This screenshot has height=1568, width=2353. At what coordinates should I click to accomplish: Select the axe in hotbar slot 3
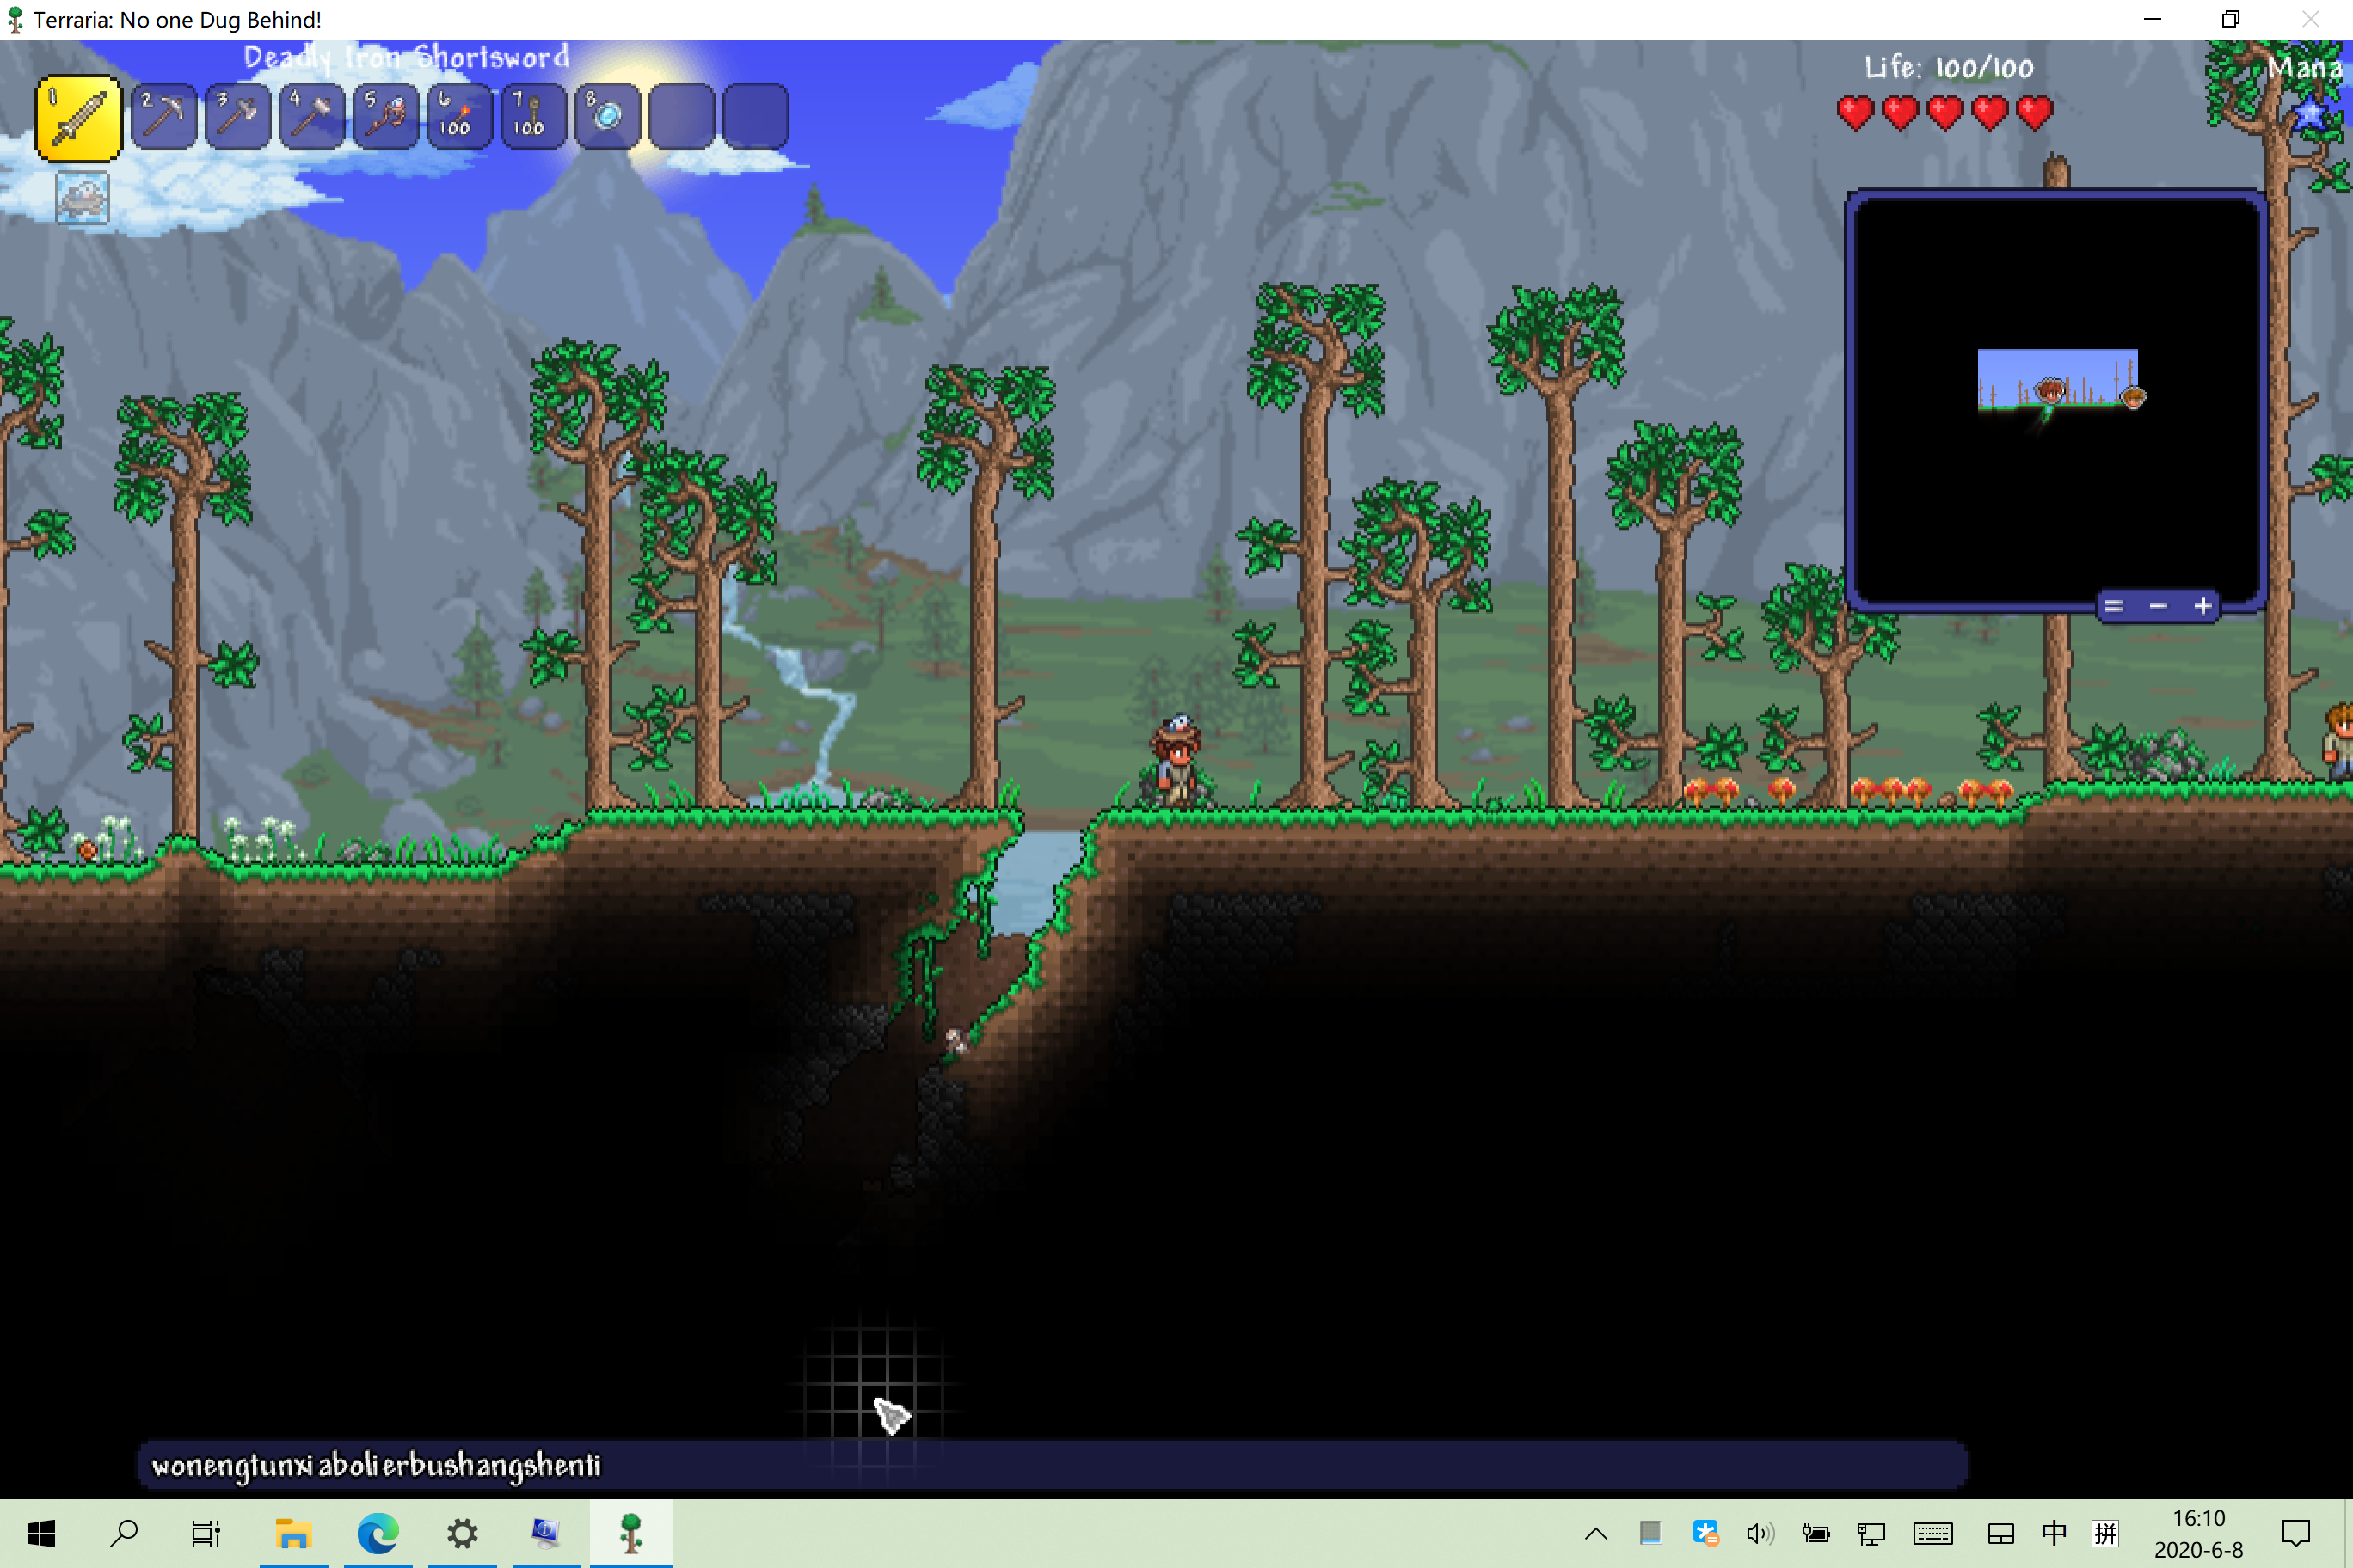(237, 116)
